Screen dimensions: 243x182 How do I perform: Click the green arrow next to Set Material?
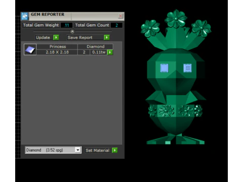coord(115,150)
